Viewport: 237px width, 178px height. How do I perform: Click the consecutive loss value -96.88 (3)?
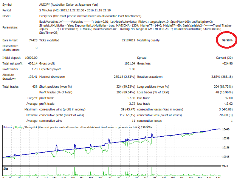click(226, 115)
